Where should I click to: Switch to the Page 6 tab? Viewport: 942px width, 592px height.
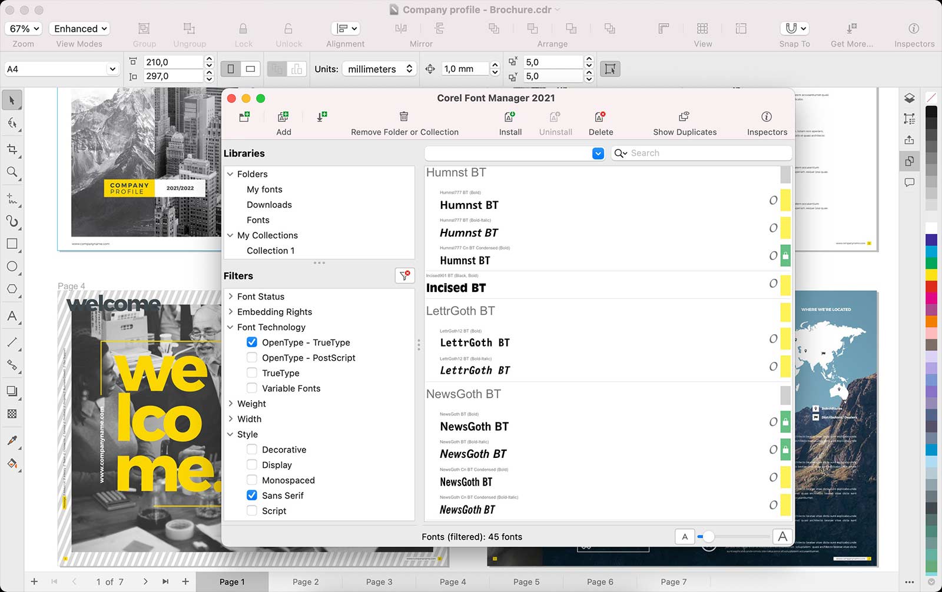click(600, 581)
